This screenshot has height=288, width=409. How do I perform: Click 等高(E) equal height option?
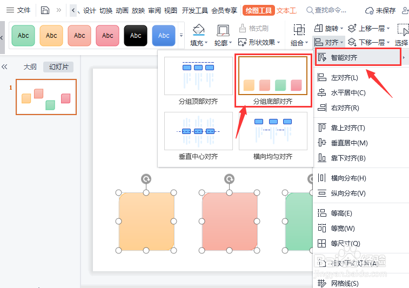pyautogui.click(x=341, y=213)
